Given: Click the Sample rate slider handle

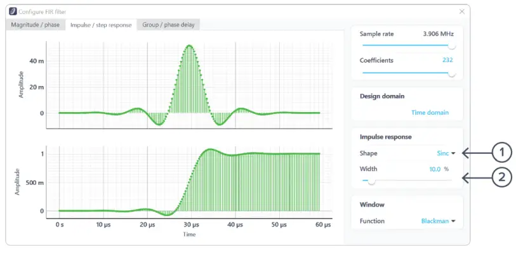Looking at the screenshot, I should 452,46.
